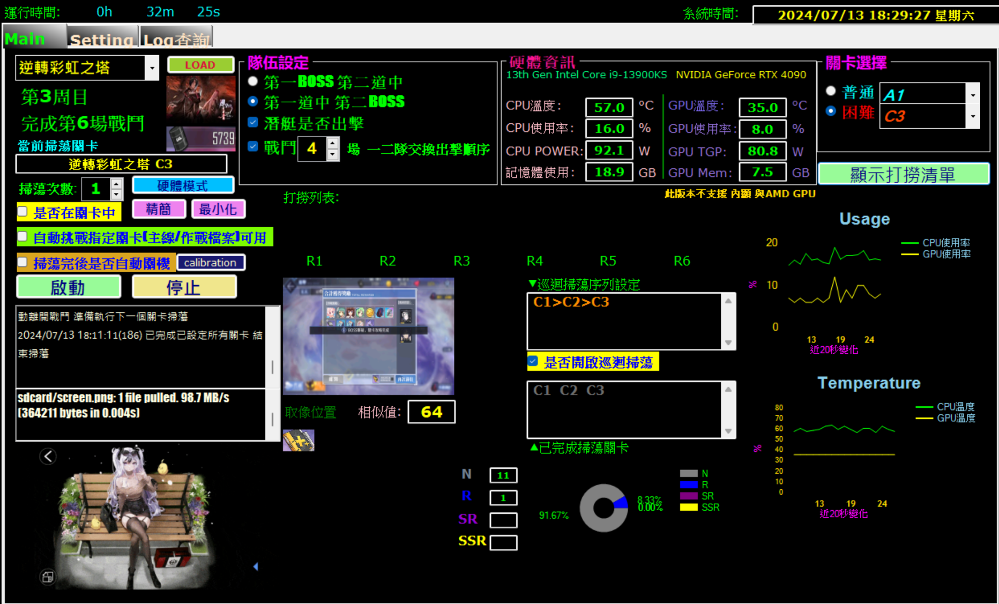
Task: Click the gray N legend color swatch
Action: coord(689,474)
